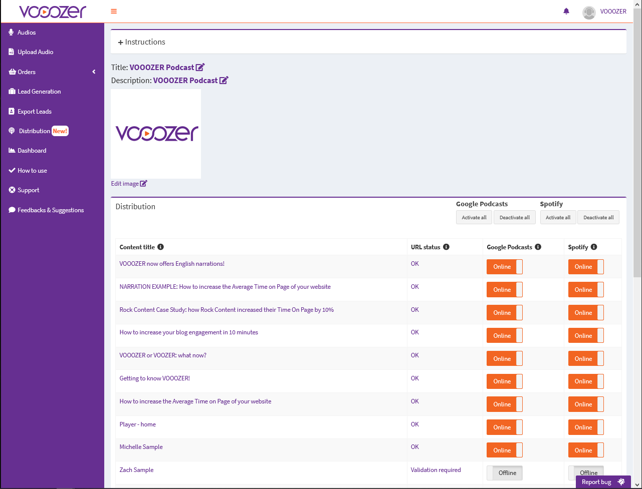Click the URL status info icon
The image size is (642, 489).
coord(446,247)
